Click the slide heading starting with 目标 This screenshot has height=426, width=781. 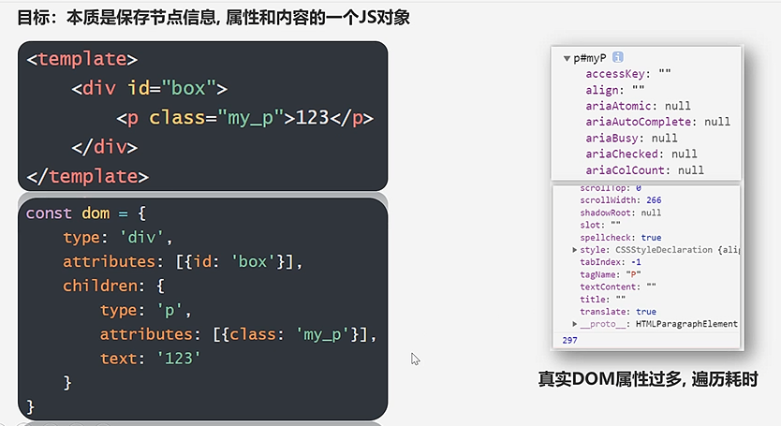tap(214, 18)
